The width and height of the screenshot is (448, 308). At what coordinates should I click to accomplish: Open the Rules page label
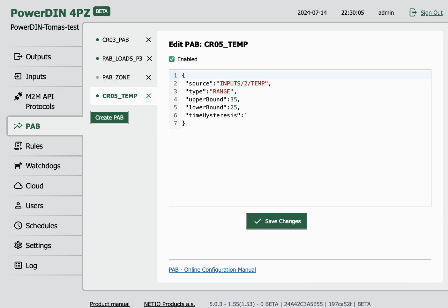point(34,146)
